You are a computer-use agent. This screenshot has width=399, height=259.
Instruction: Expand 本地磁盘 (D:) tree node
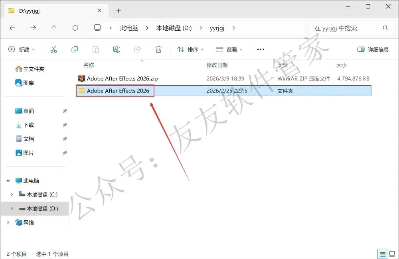tap(12, 209)
